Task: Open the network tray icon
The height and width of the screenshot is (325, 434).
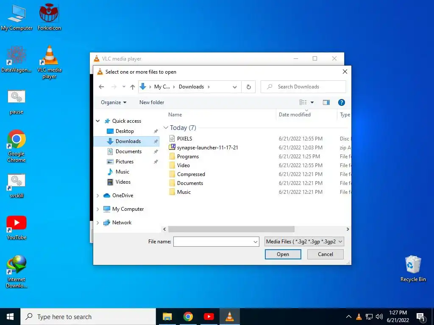Action: (x=369, y=317)
